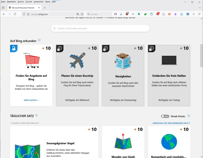
Task: Click the Jetzt suchen link
Action: click(31, 100)
